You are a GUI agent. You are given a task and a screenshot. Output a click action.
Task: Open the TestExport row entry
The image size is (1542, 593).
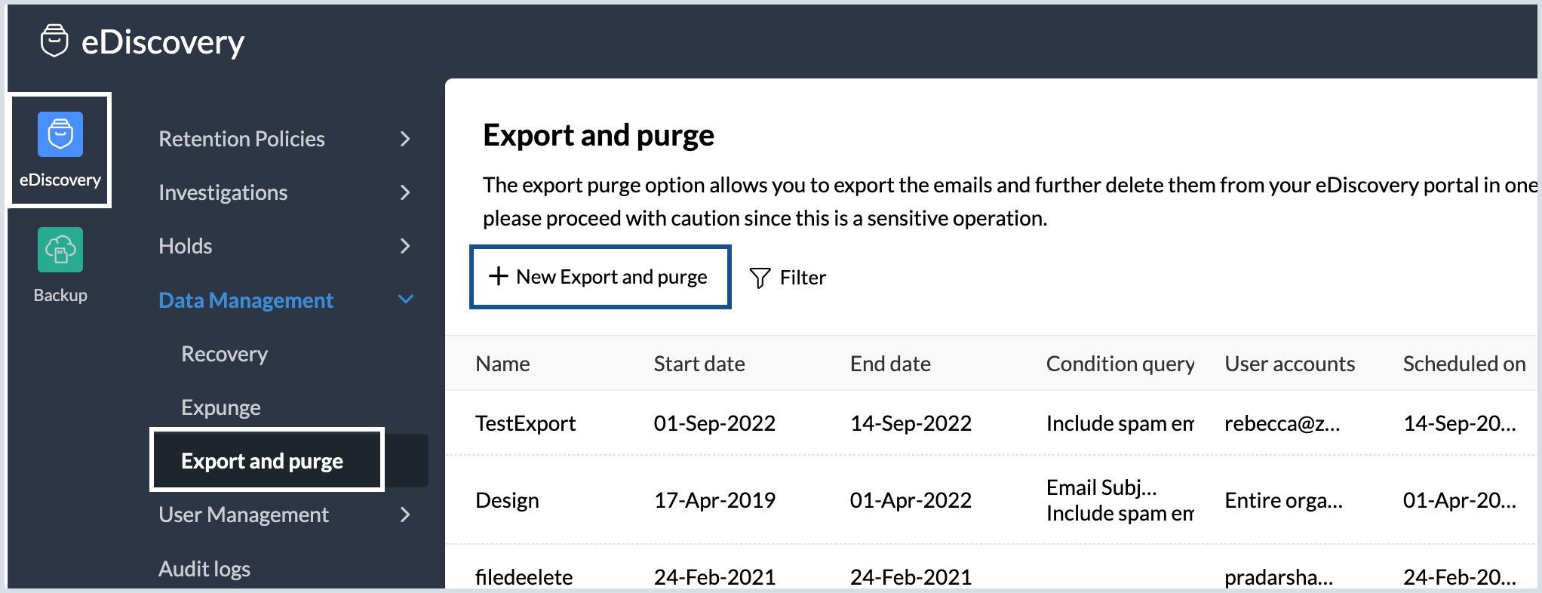point(525,423)
